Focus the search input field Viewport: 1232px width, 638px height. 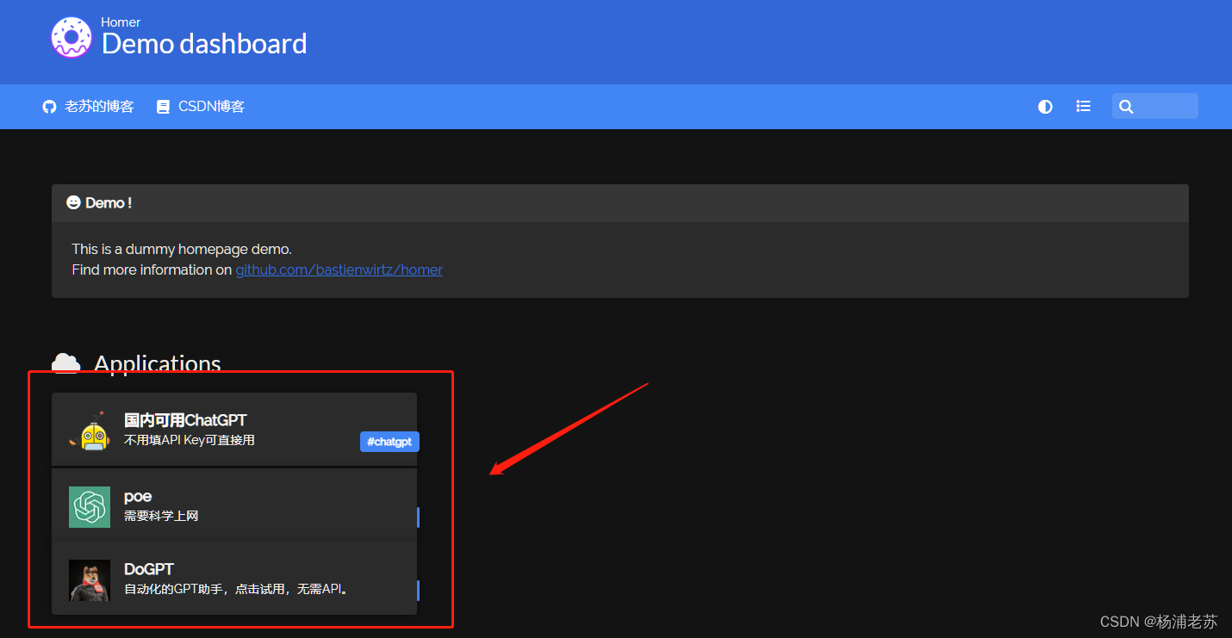click(1154, 106)
